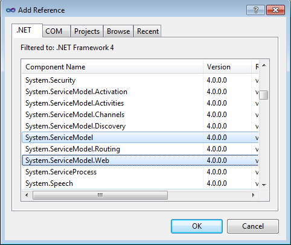Image resolution: width=291 pixels, height=245 pixels.
Task: Click the vertical scrollbar up arrow
Action: coord(264,65)
